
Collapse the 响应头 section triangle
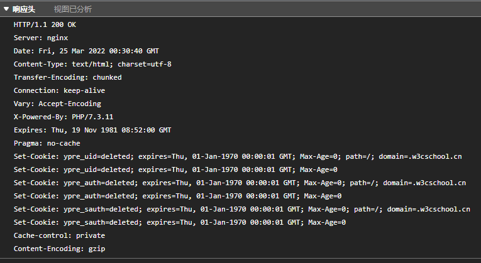(6, 9)
